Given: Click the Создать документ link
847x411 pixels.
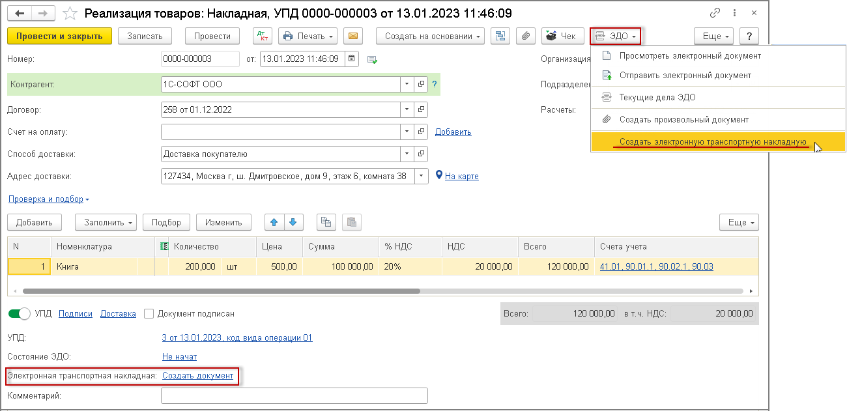Looking at the screenshot, I should tap(197, 376).
